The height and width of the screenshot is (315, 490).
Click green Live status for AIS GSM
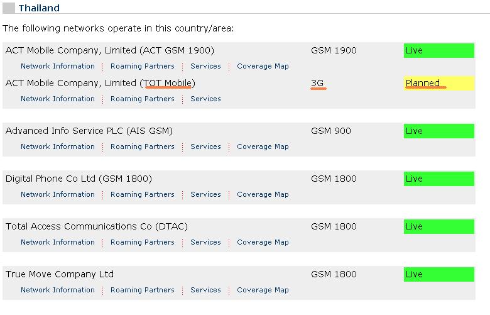[438, 131]
